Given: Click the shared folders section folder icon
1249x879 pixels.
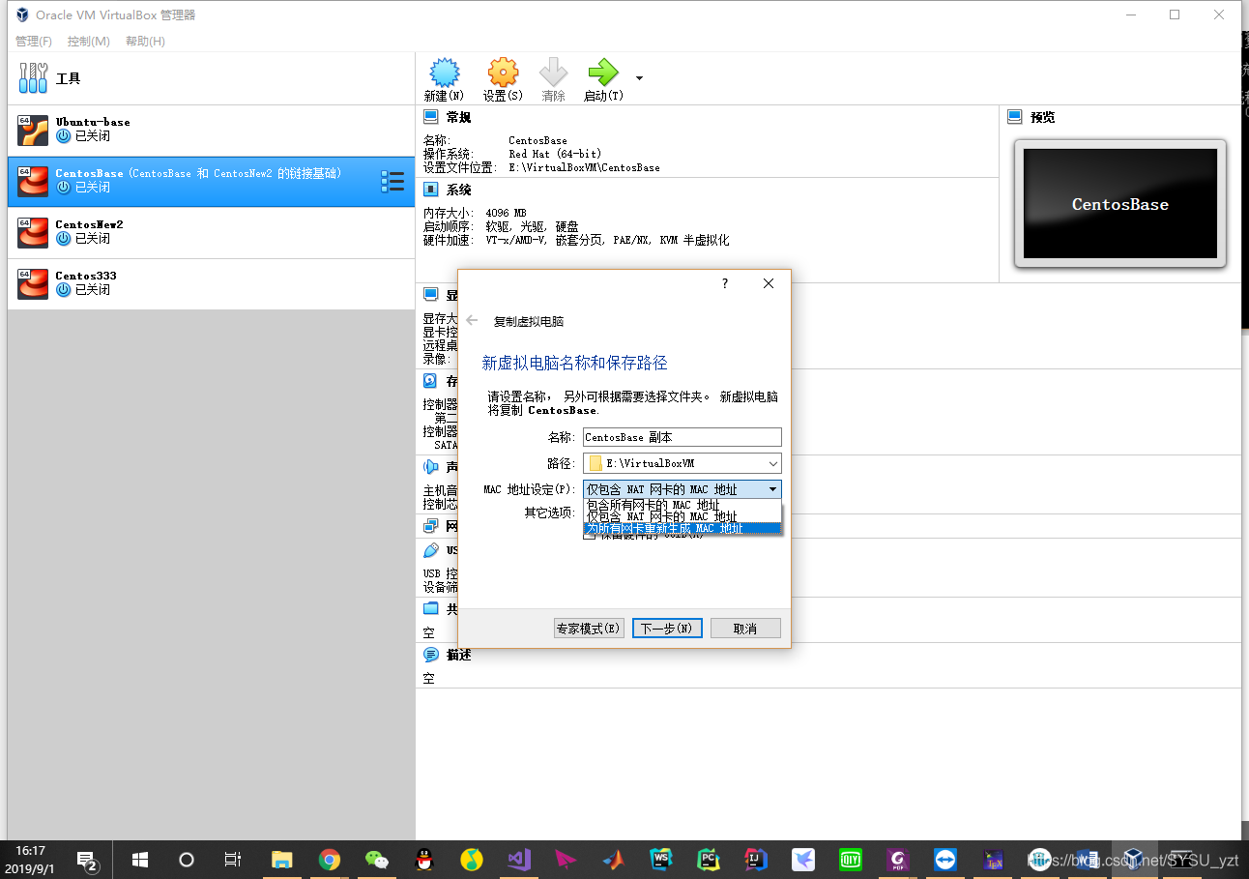Looking at the screenshot, I should coord(431,608).
